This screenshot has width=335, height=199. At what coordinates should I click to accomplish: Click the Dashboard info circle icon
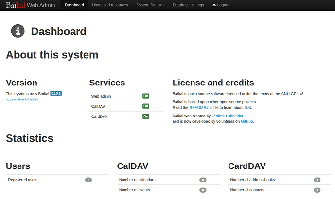(x=18, y=32)
